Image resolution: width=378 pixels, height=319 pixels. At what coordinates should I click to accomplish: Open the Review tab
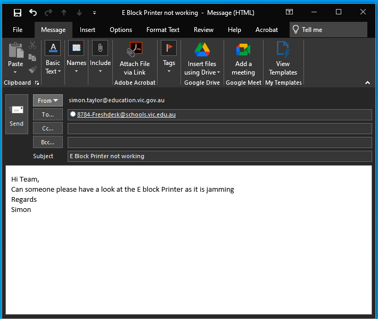pos(203,30)
